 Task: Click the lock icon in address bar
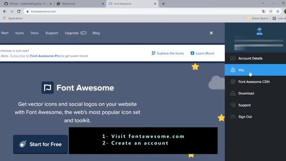coord(27,11)
